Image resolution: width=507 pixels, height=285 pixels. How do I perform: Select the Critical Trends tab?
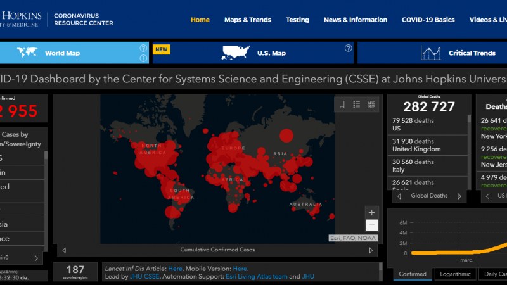[x=432, y=53]
